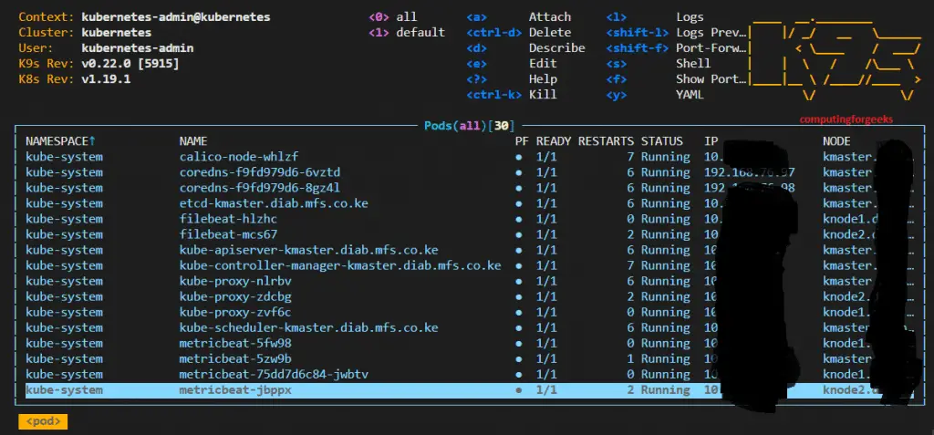Click port-forward dot for etcd-kmaster row
This screenshot has width=934, height=435.
click(519, 203)
